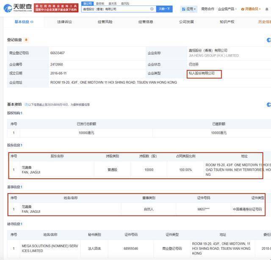
Task: Select 已发行总款额 value 10000港元
Action: pyautogui.click(x=86, y=133)
